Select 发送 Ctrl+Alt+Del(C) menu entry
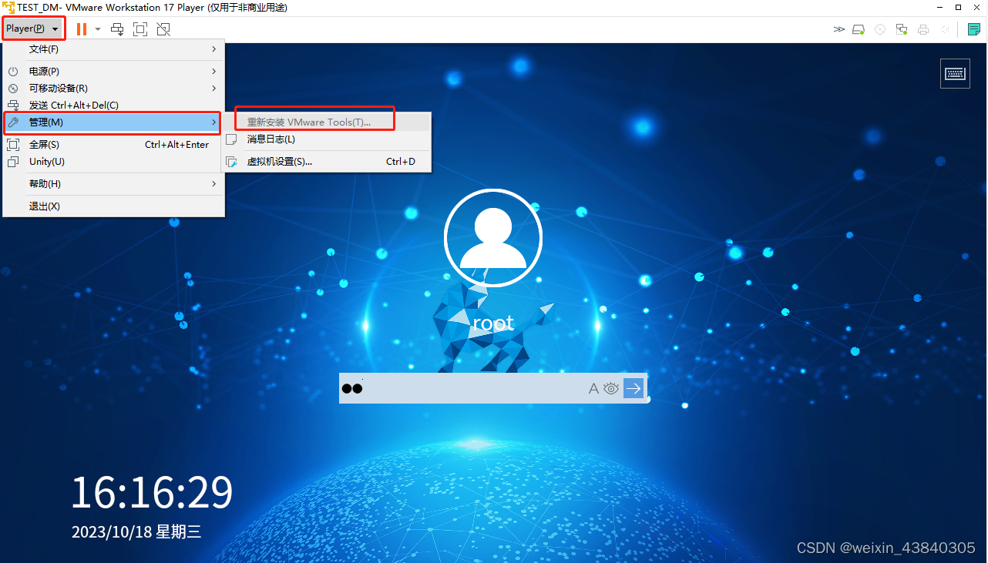The width and height of the screenshot is (988, 563). (113, 105)
